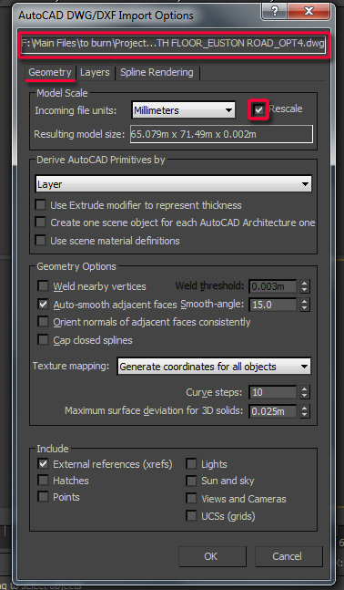344x590 pixels.
Task: Increase Maximum surface deviation with the up arrow
Action: (305, 408)
